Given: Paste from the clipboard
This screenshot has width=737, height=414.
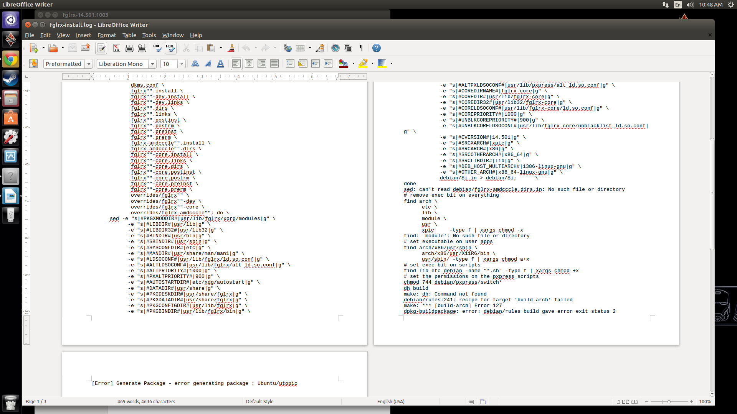Looking at the screenshot, I should tap(211, 48).
